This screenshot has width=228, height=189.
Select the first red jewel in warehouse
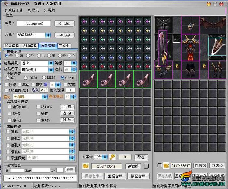pyautogui.click(x=84, y=66)
